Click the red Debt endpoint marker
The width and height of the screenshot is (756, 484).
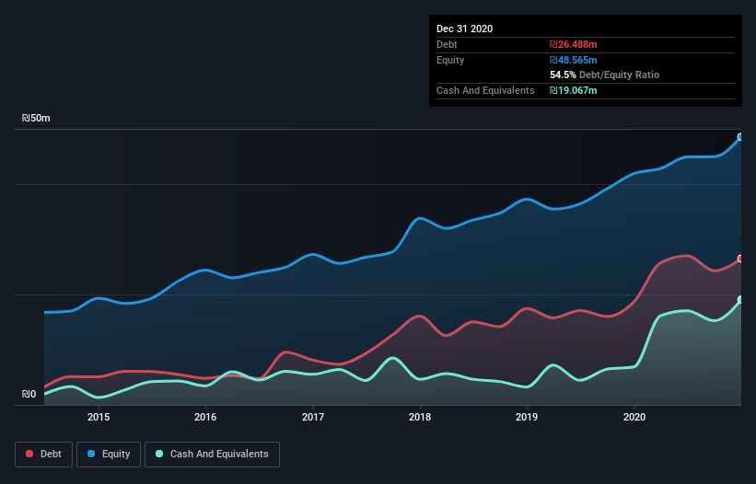pyautogui.click(x=740, y=259)
